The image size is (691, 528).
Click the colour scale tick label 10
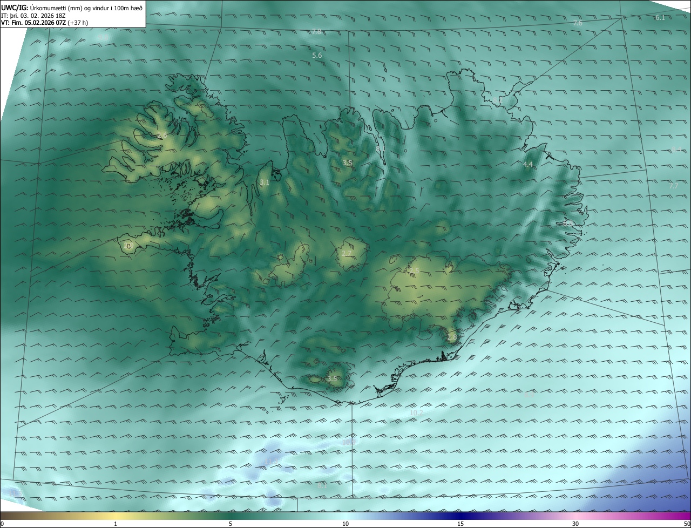pyautogui.click(x=345, y=524)
